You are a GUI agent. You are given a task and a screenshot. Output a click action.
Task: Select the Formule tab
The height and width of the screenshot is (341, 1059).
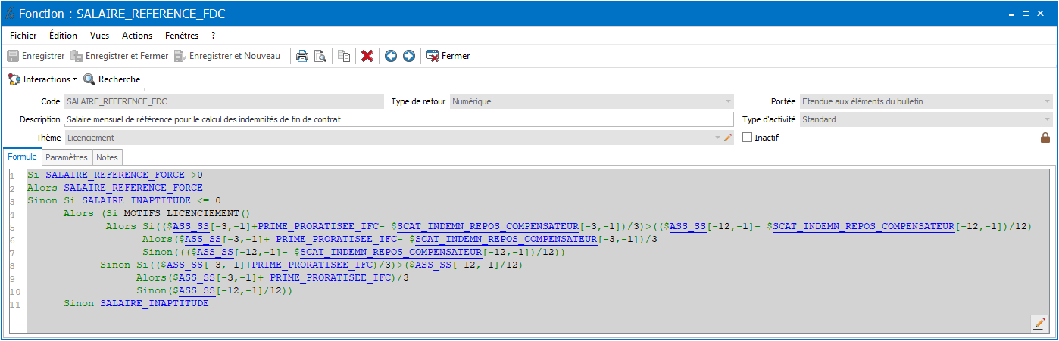tap(22, 157)
